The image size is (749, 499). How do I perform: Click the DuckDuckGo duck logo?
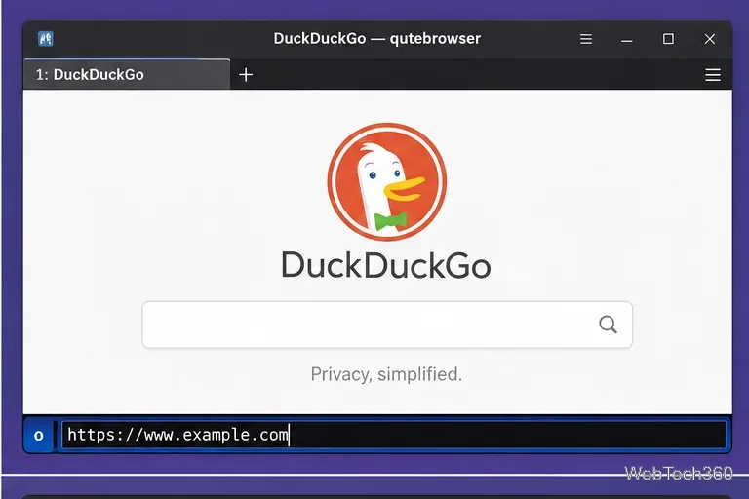pyautogui.click(x=387, y=182)
